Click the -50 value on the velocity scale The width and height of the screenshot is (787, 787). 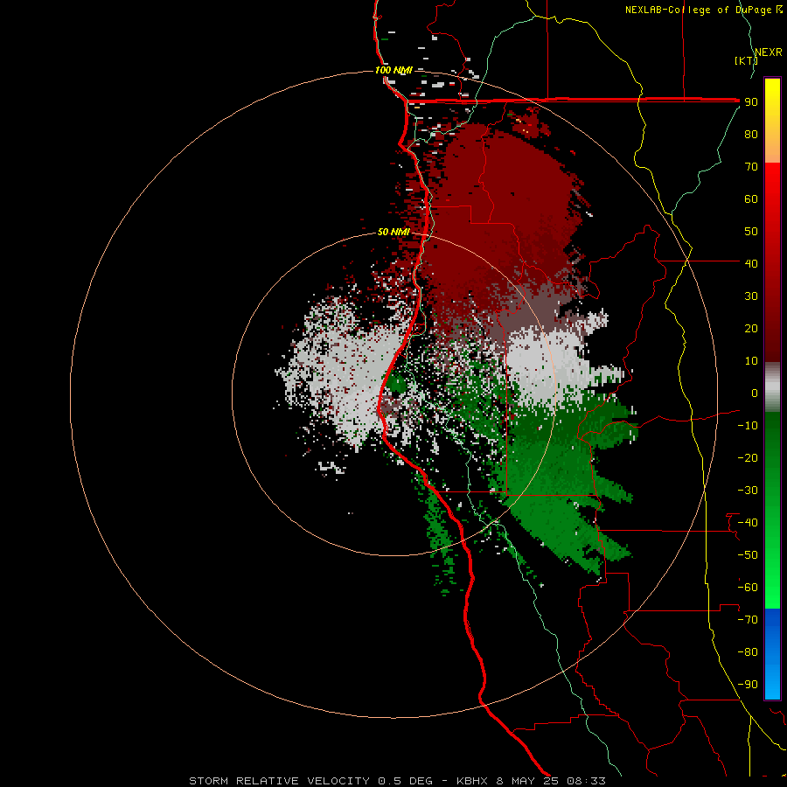click(x=748, y=555)
